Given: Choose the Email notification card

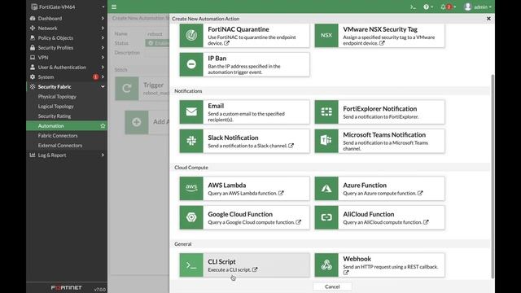Looking at the screenshot, I should coord(244,112).
